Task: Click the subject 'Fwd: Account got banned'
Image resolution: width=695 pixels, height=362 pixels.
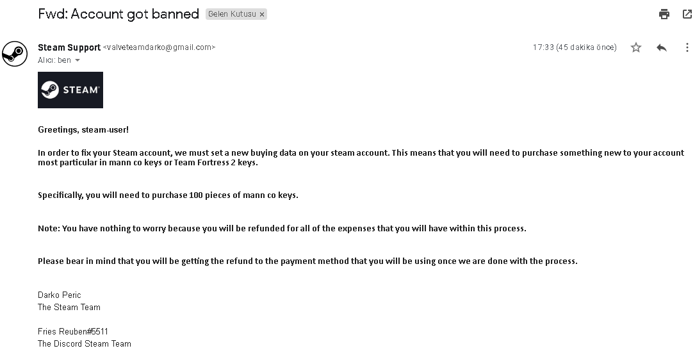Action: coord(119,14)
